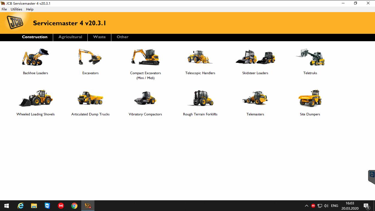Select Articulated Dump Trucks

point(90,98)
